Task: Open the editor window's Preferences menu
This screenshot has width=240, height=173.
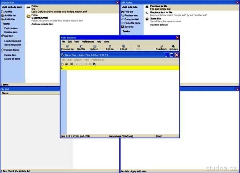Action: pos(98,60)
